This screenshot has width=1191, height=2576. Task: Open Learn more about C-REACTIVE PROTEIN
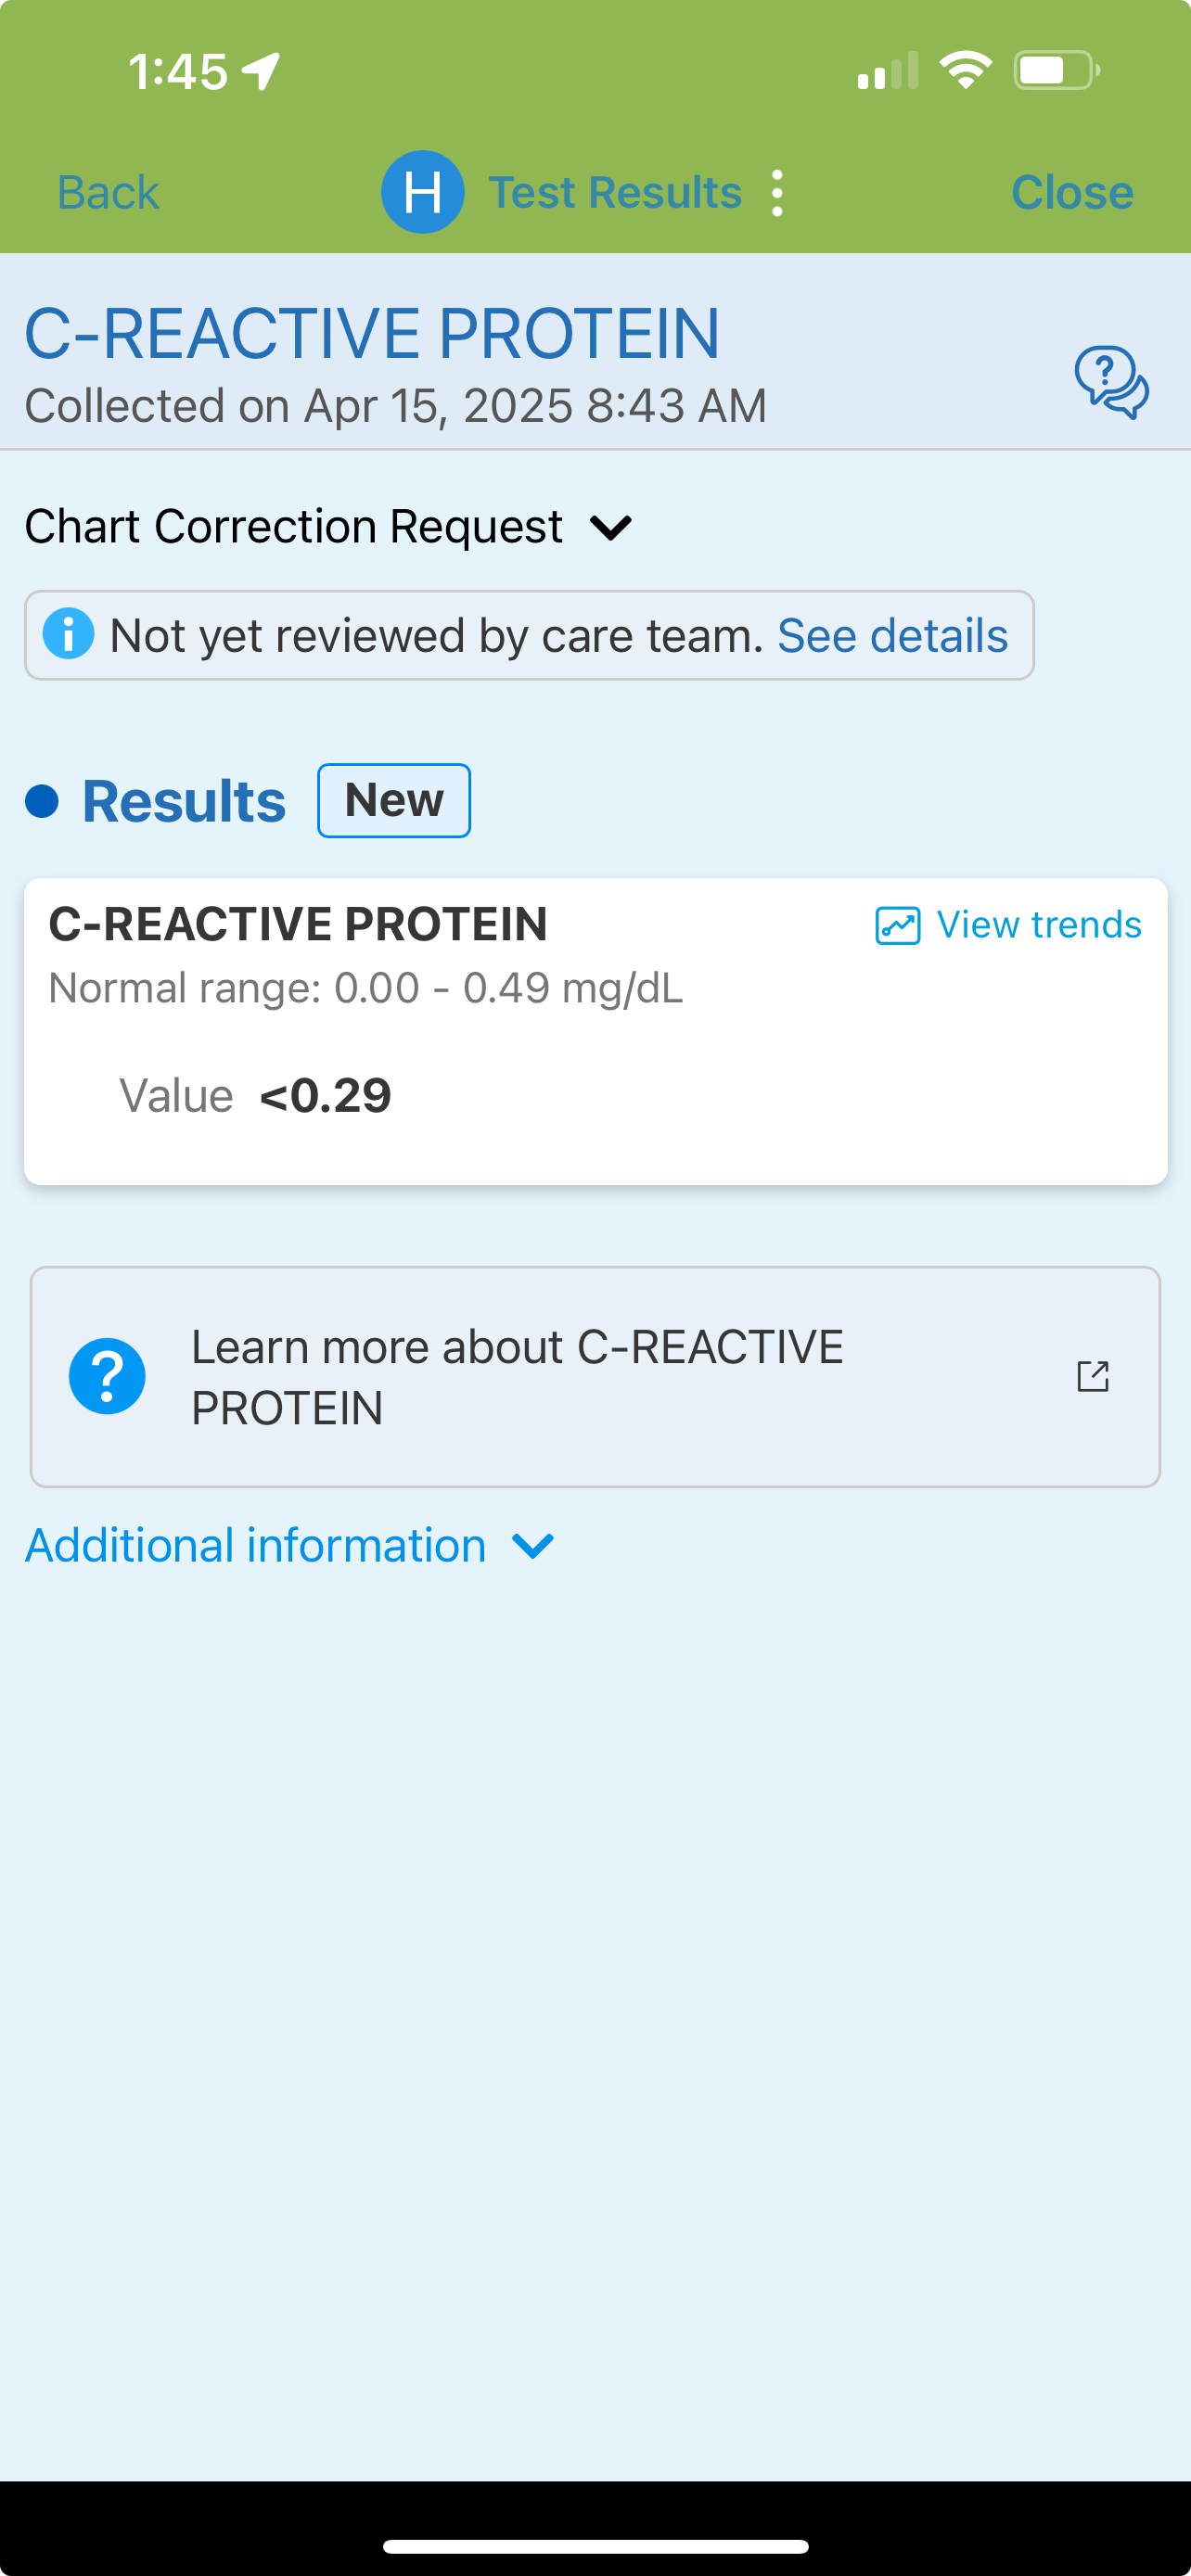(517, 1376)
